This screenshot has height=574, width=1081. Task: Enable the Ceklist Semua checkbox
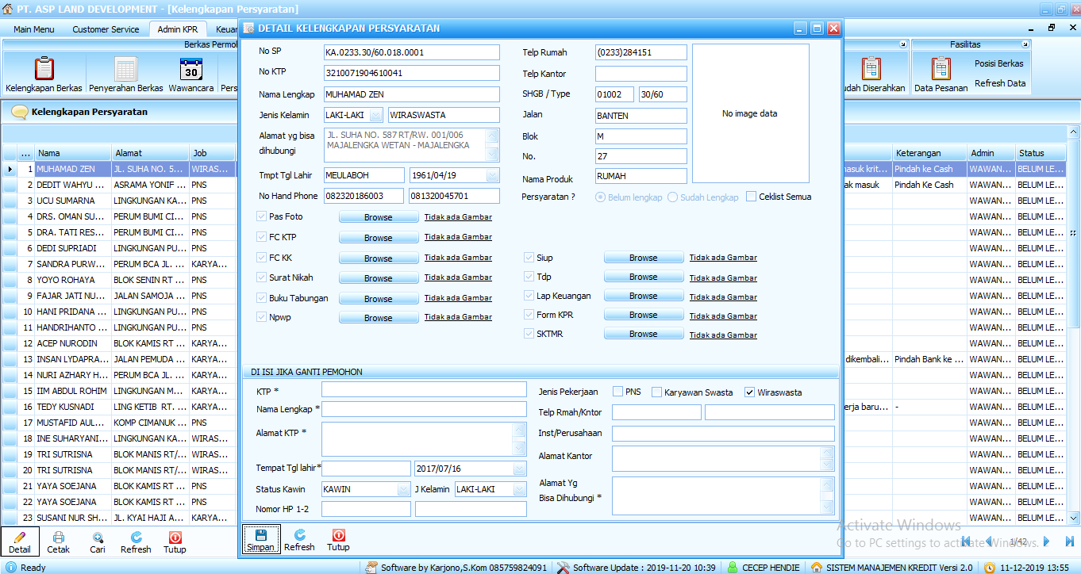(x=752, y=197)
